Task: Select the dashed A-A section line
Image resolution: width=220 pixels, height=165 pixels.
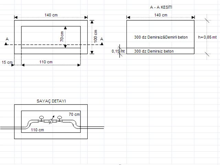Action: point(52,45)
